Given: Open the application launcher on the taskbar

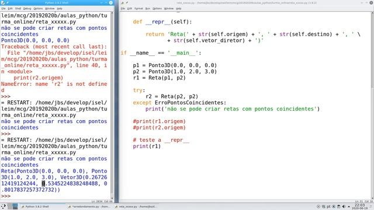Looking at the screenshot, I should coord(4,206).
